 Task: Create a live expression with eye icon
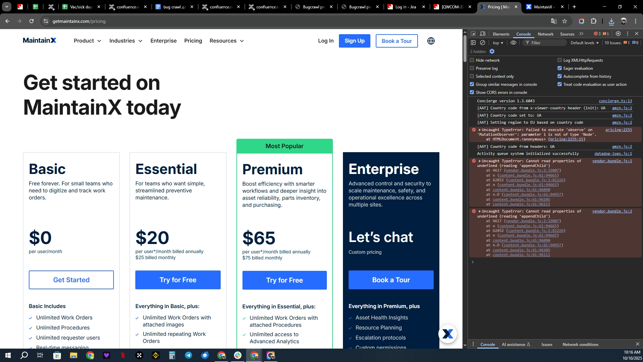point(513,43)
